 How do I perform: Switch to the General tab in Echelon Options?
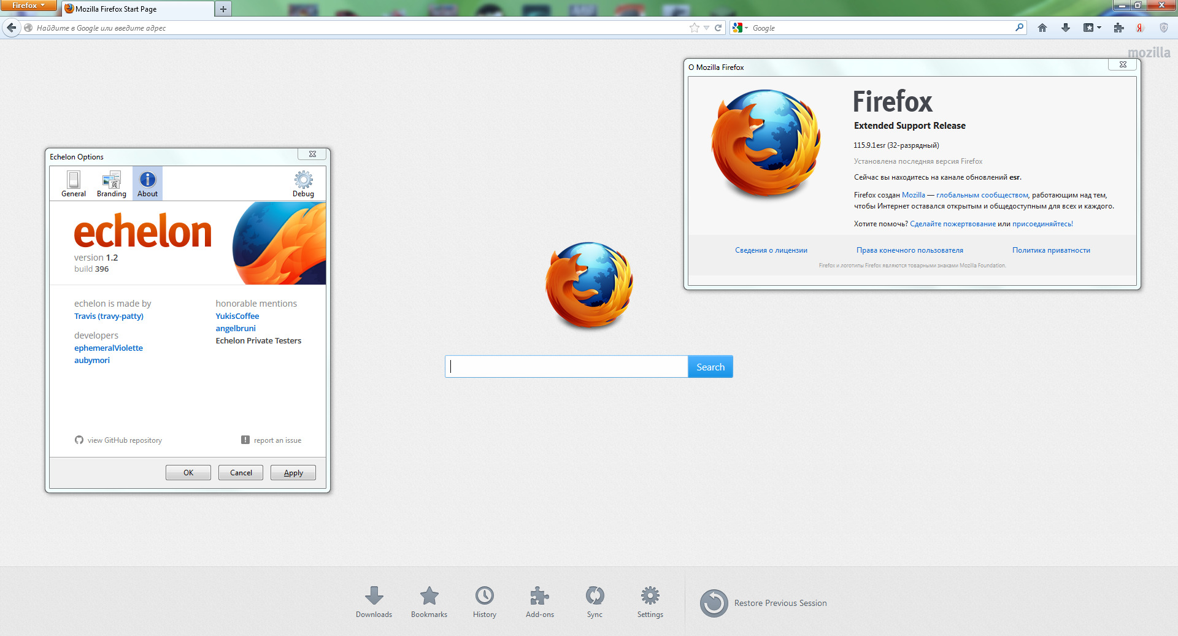click(x=74, y=184)
